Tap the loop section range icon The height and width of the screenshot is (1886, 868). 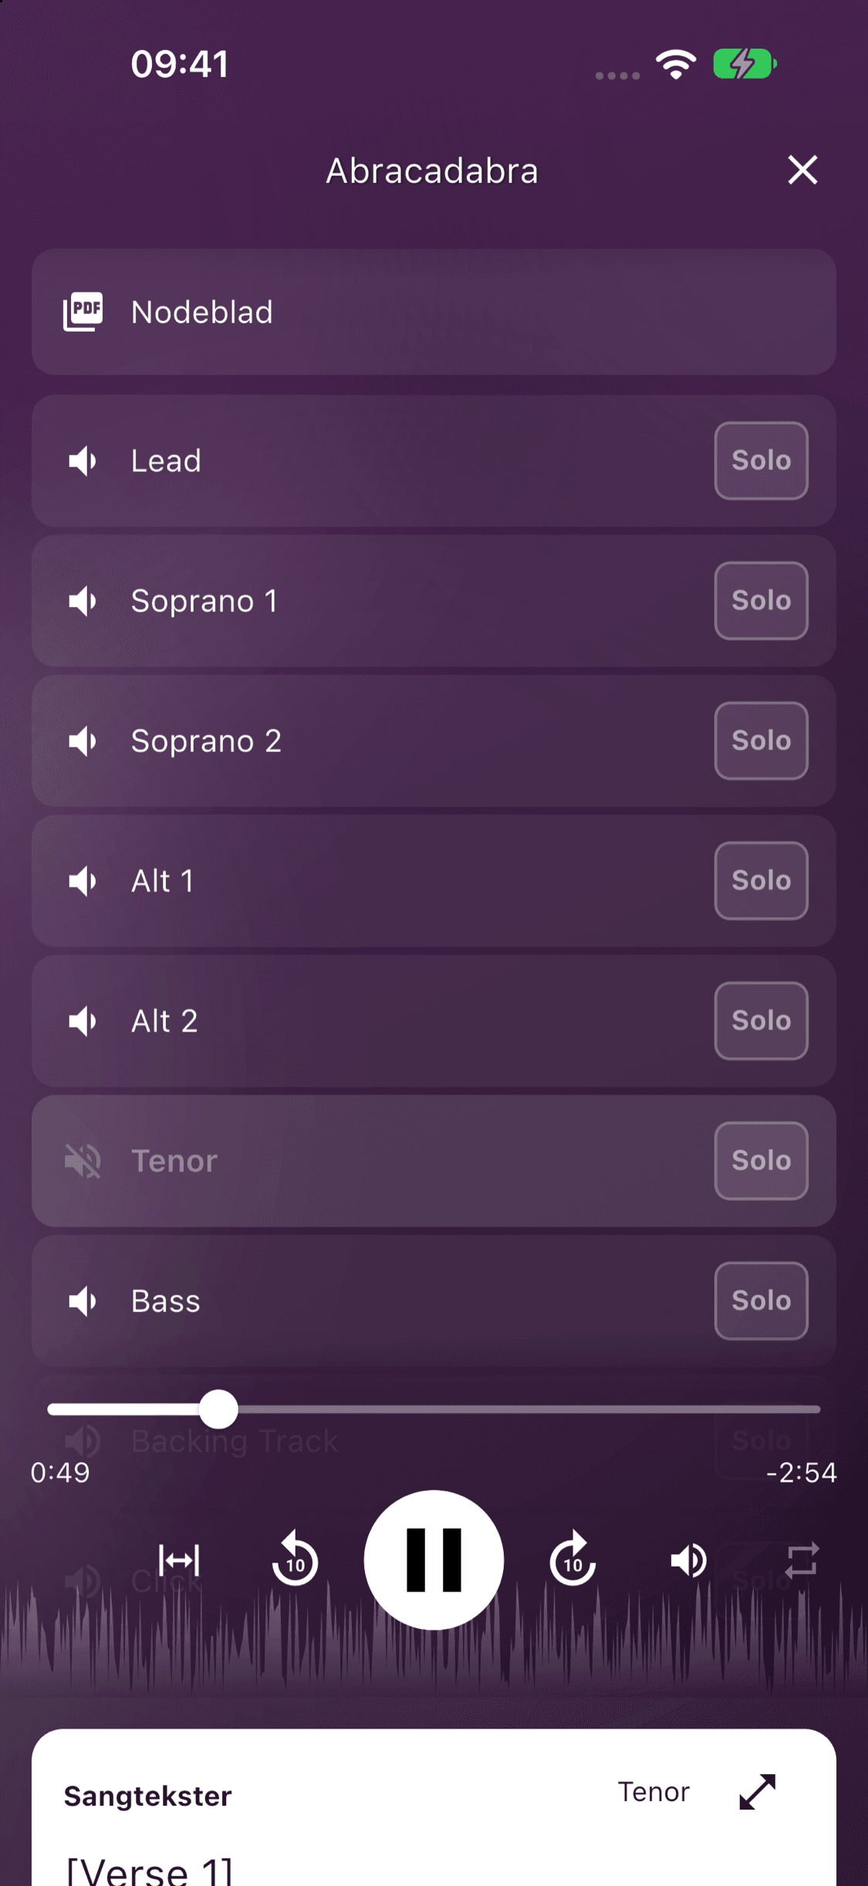point(179,1560)
